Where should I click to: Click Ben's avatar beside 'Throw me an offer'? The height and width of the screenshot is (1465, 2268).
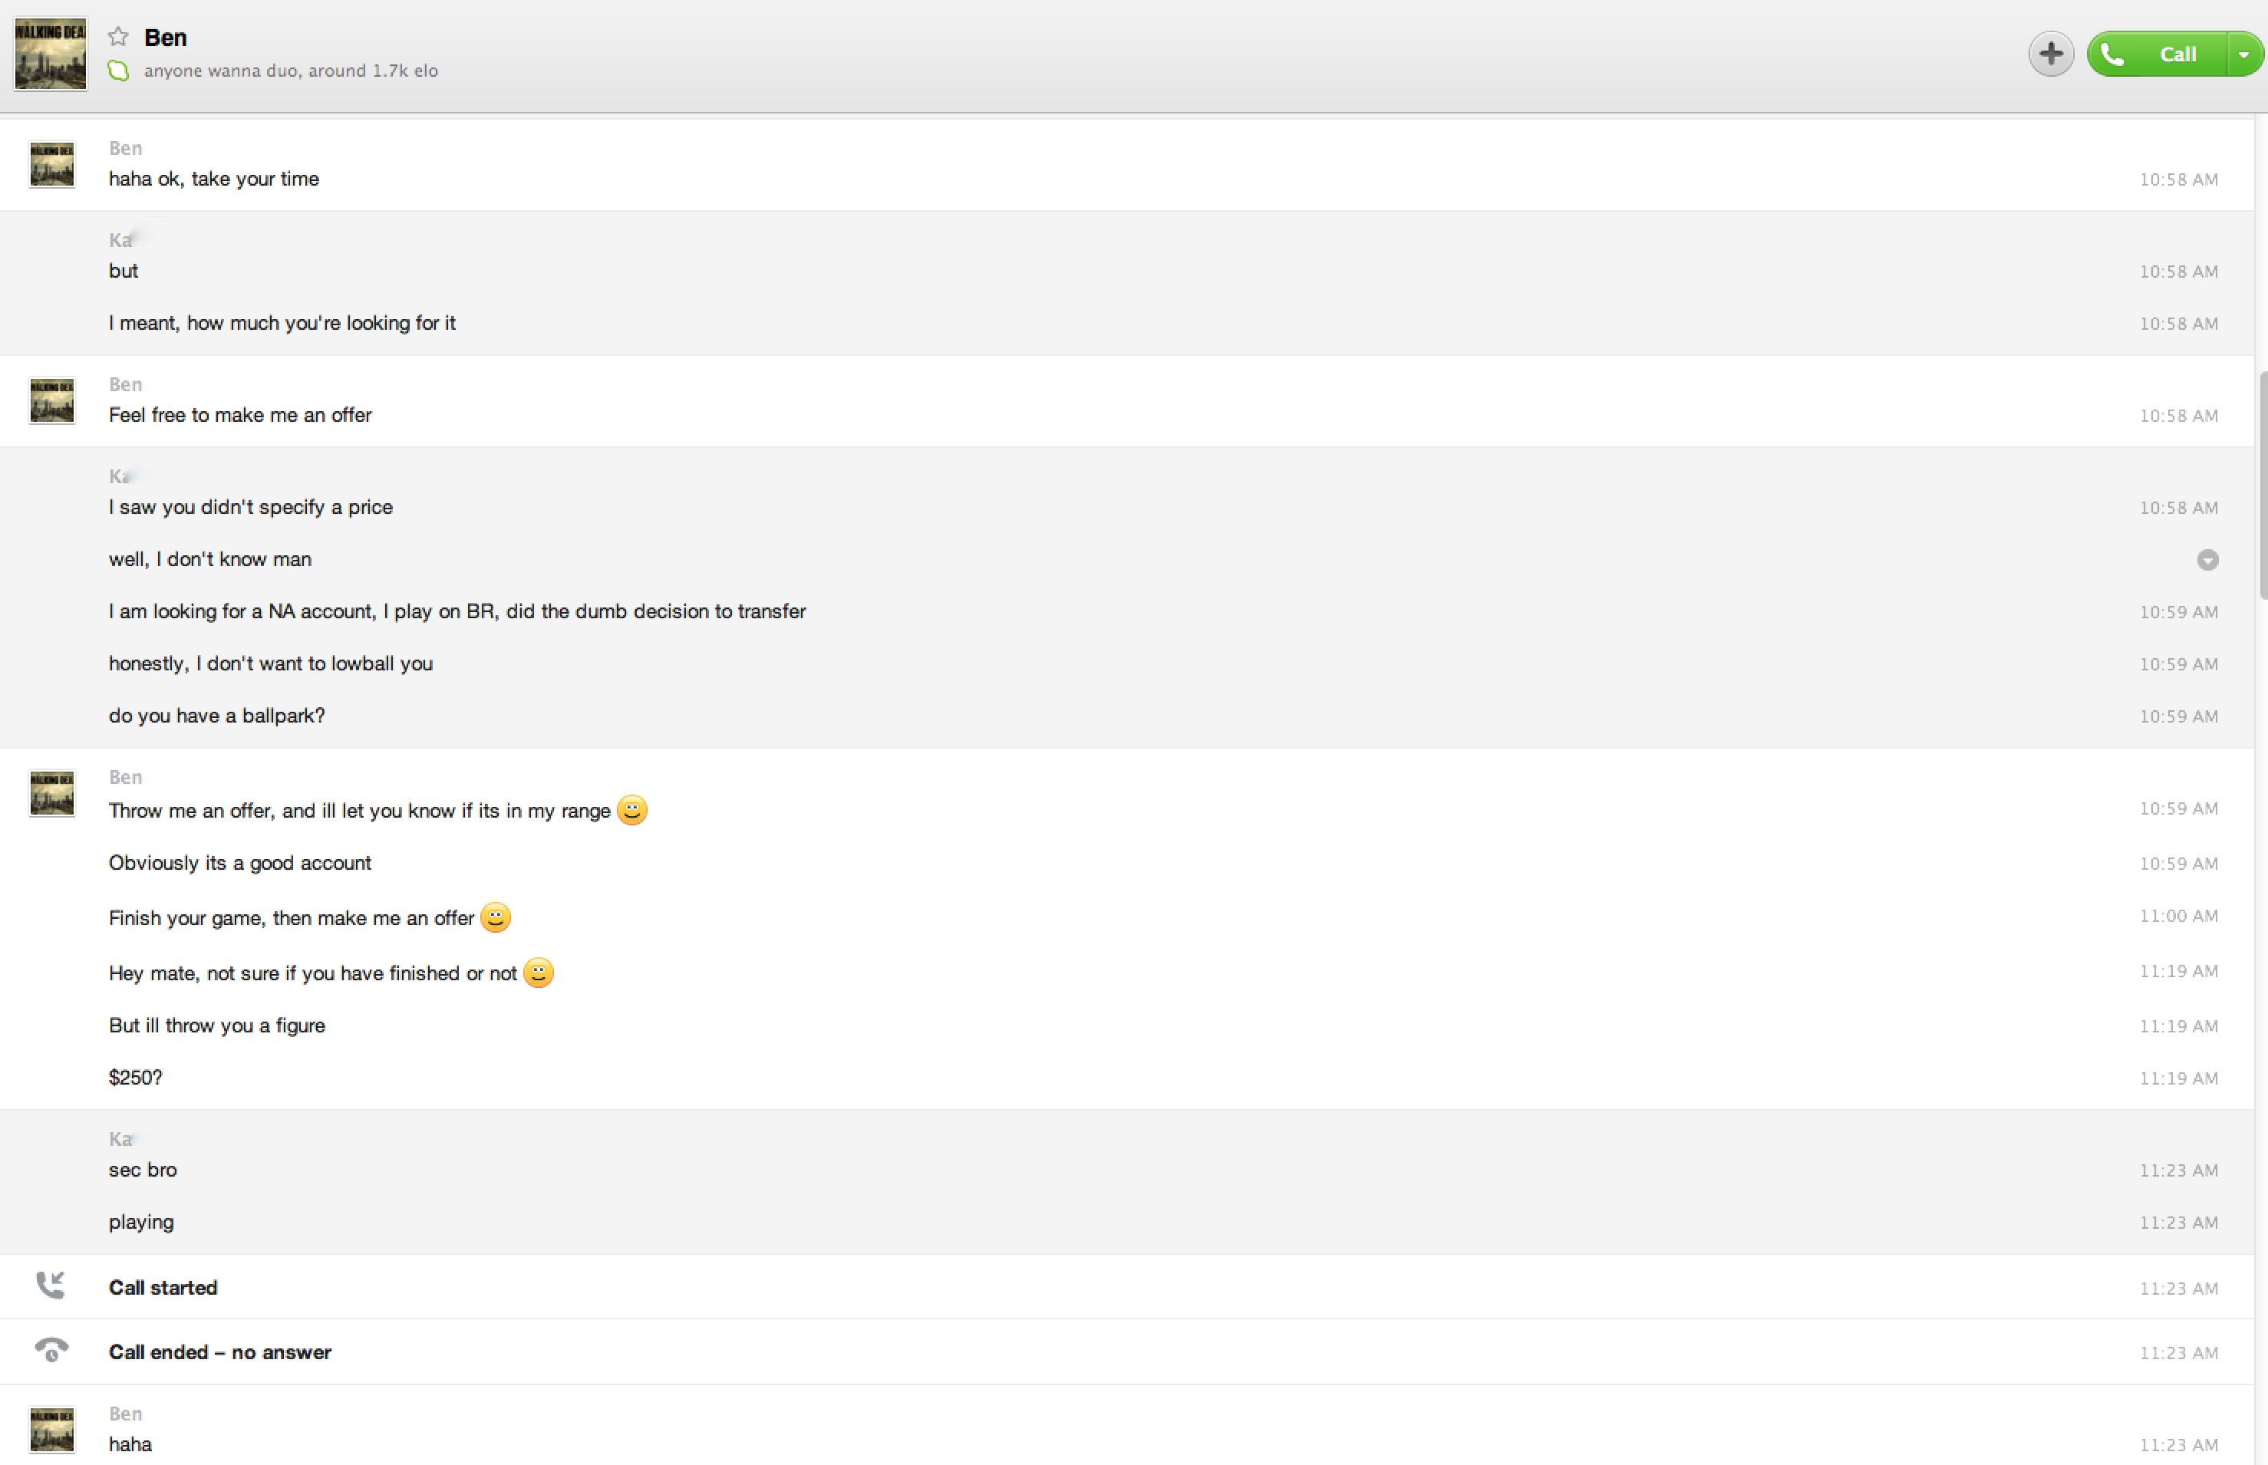click(51, 793)
